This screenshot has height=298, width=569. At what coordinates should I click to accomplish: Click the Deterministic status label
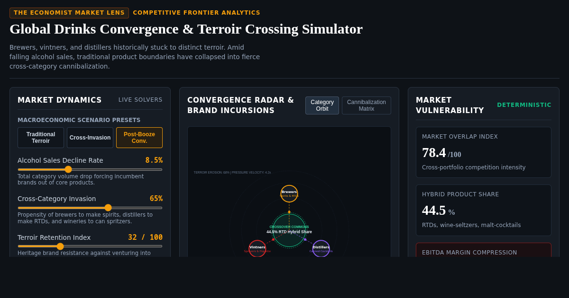click(x=524, y=105)
